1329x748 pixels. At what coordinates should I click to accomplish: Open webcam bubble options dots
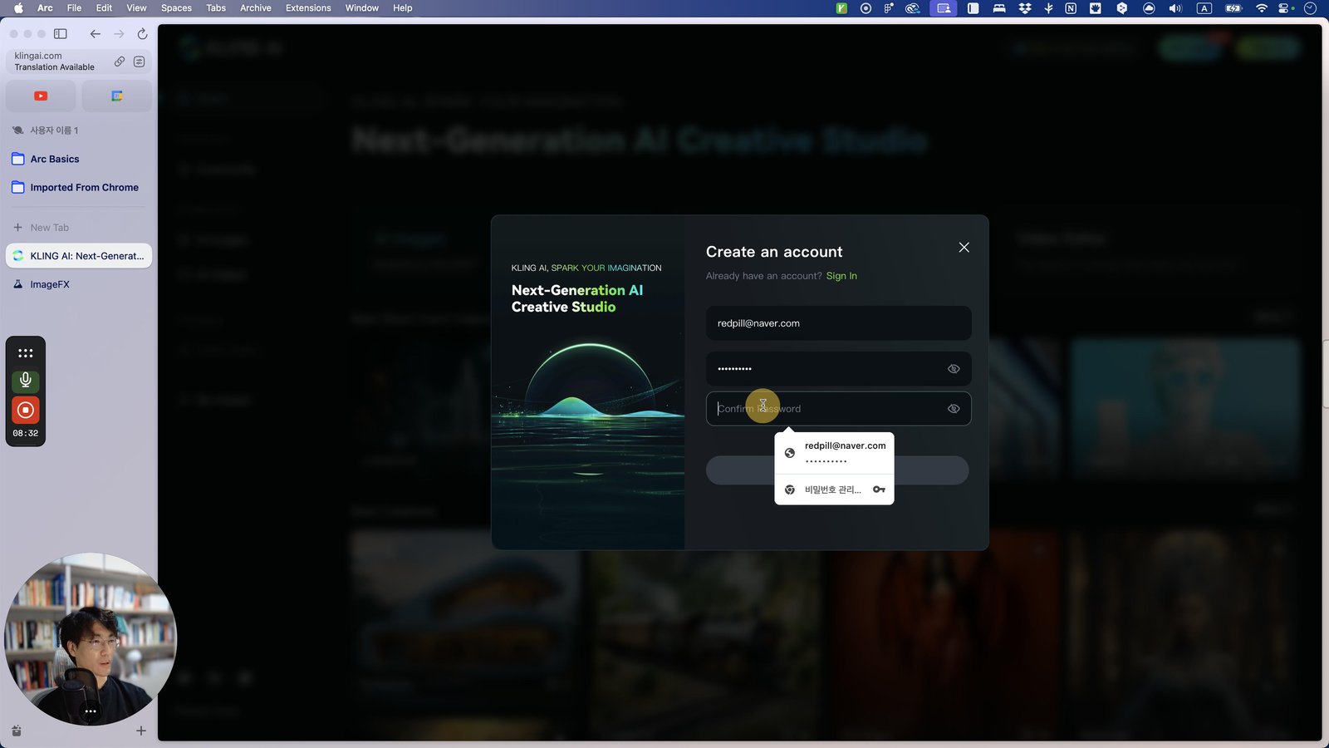(91, 711)
